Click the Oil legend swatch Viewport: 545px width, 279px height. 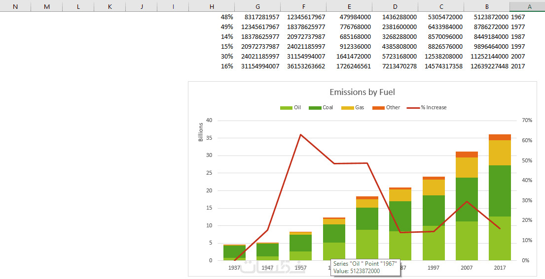pyautogui.click(x=286, y=108)
